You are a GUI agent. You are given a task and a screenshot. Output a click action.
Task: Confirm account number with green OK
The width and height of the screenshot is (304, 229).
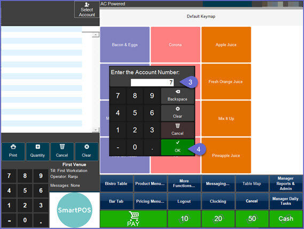point(177,147)
